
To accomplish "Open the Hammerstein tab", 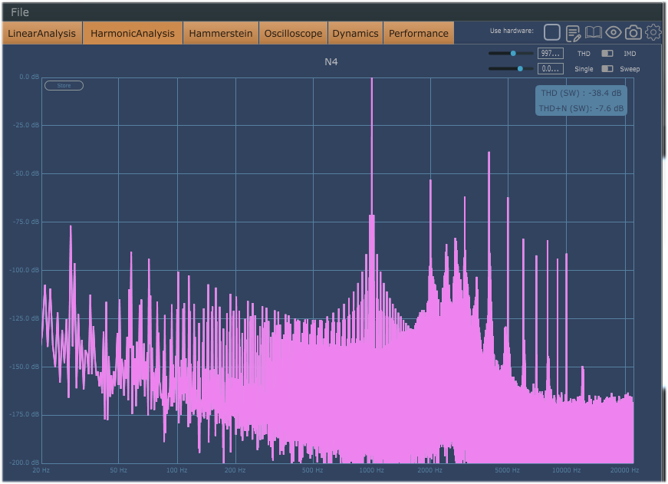I will tap(221, 33).
